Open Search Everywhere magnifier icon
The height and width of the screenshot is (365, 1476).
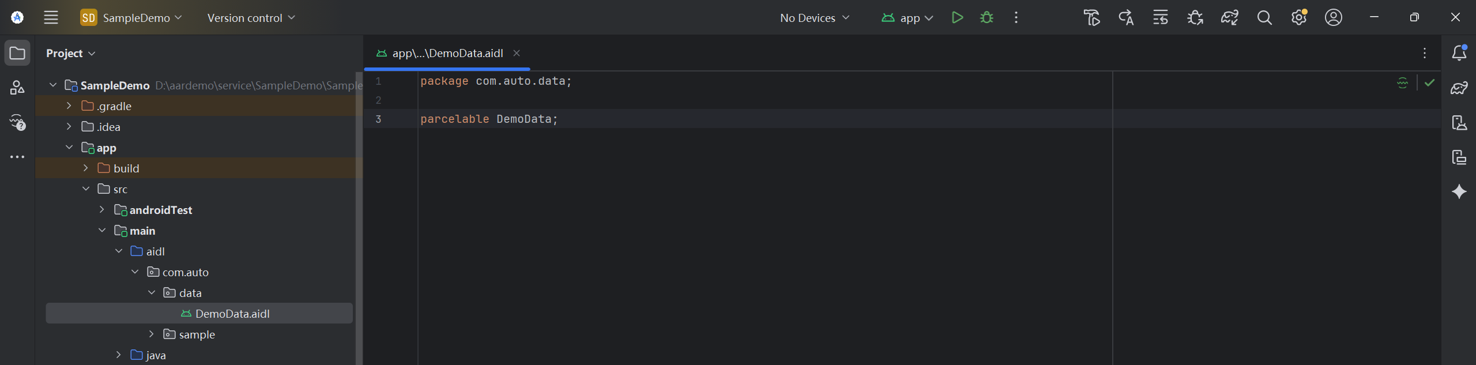(1264, 18)
